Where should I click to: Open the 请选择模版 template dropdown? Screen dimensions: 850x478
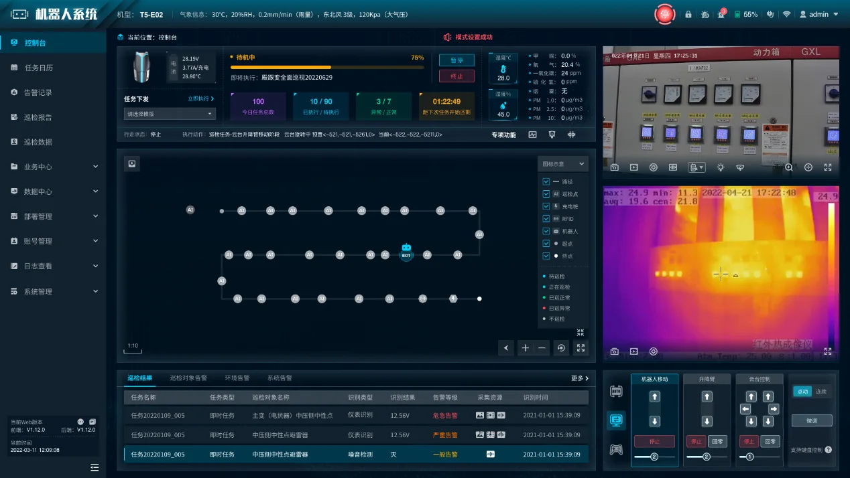(170, 114)
